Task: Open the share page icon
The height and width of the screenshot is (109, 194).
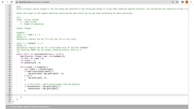Action: pos(172,2)
